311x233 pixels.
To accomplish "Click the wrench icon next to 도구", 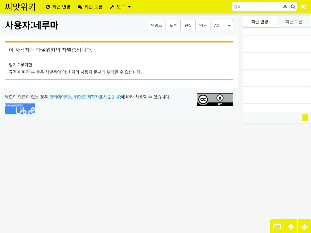I will pos(112,7).
